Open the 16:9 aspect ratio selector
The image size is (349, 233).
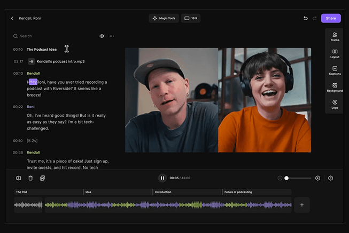coord(191,18)
